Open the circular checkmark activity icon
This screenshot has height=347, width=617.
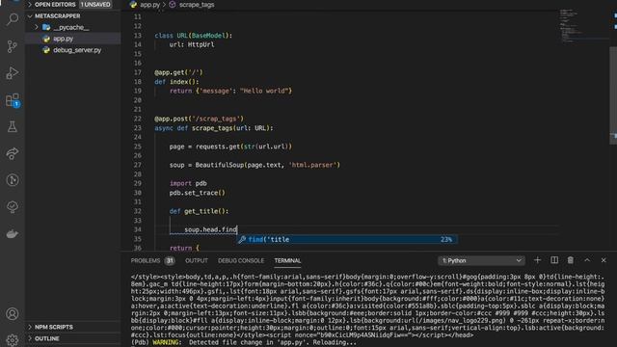coord(13,207)
